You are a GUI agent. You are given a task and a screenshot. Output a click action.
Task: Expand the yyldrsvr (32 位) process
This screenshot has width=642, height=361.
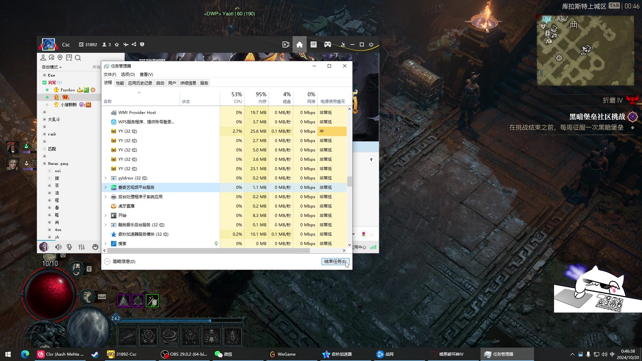coord(106,178)
